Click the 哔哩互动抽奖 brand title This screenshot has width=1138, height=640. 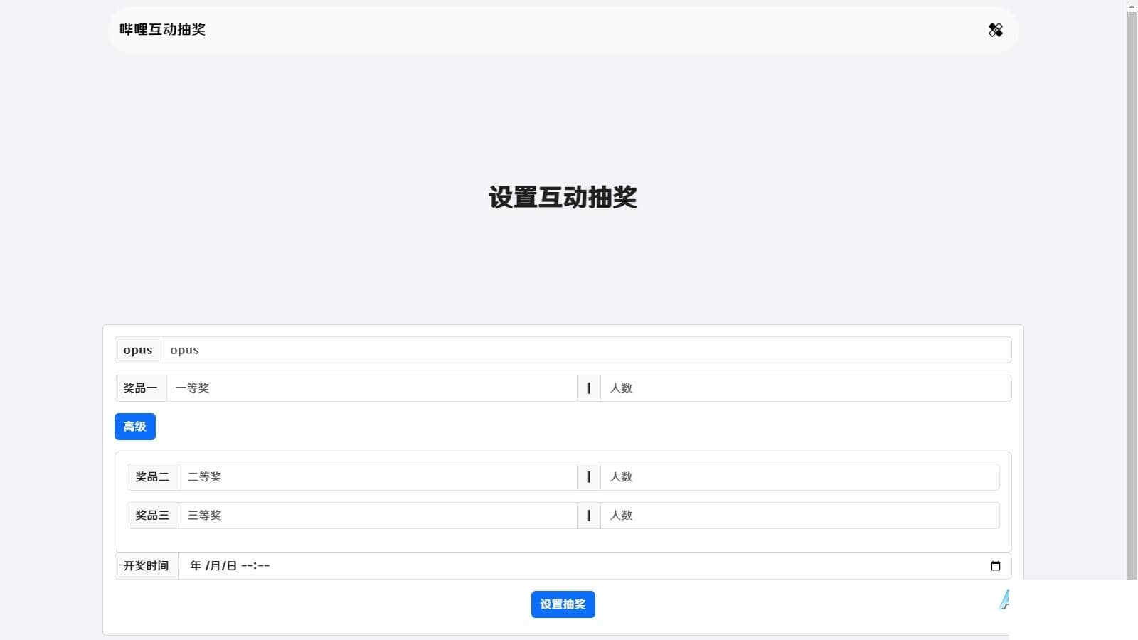pyautogui.click(x=162, y=29)
